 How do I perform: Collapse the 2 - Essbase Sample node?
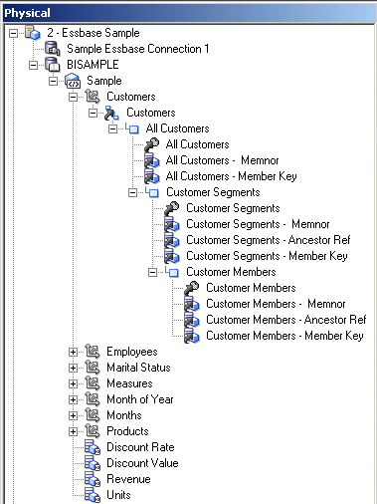(x=13, y=33)
